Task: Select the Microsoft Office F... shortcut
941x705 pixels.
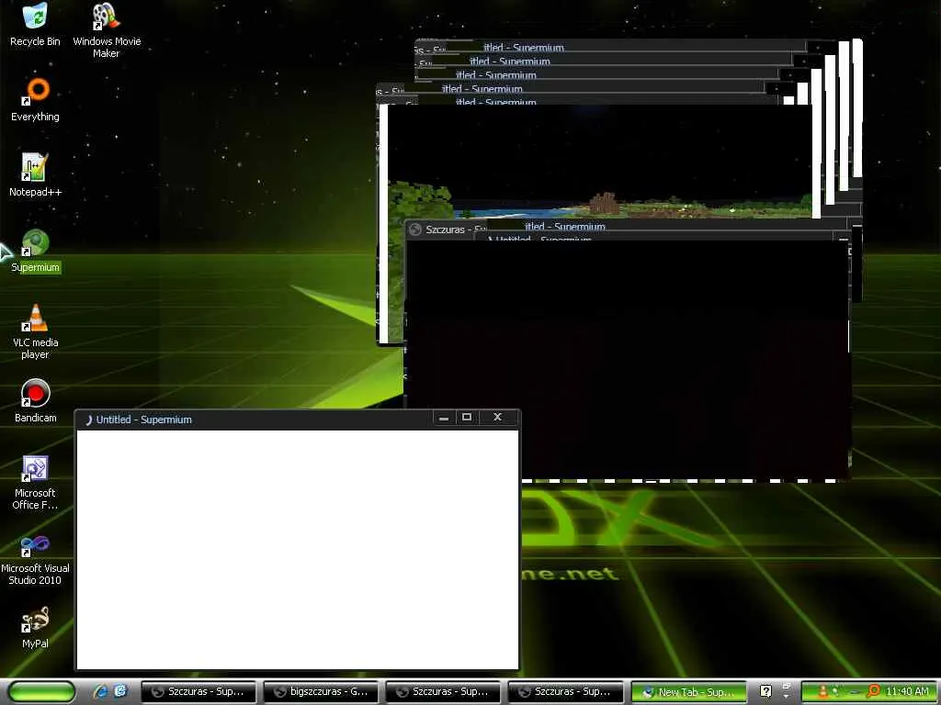Action: pyautogui.click(x=35, y=483)
